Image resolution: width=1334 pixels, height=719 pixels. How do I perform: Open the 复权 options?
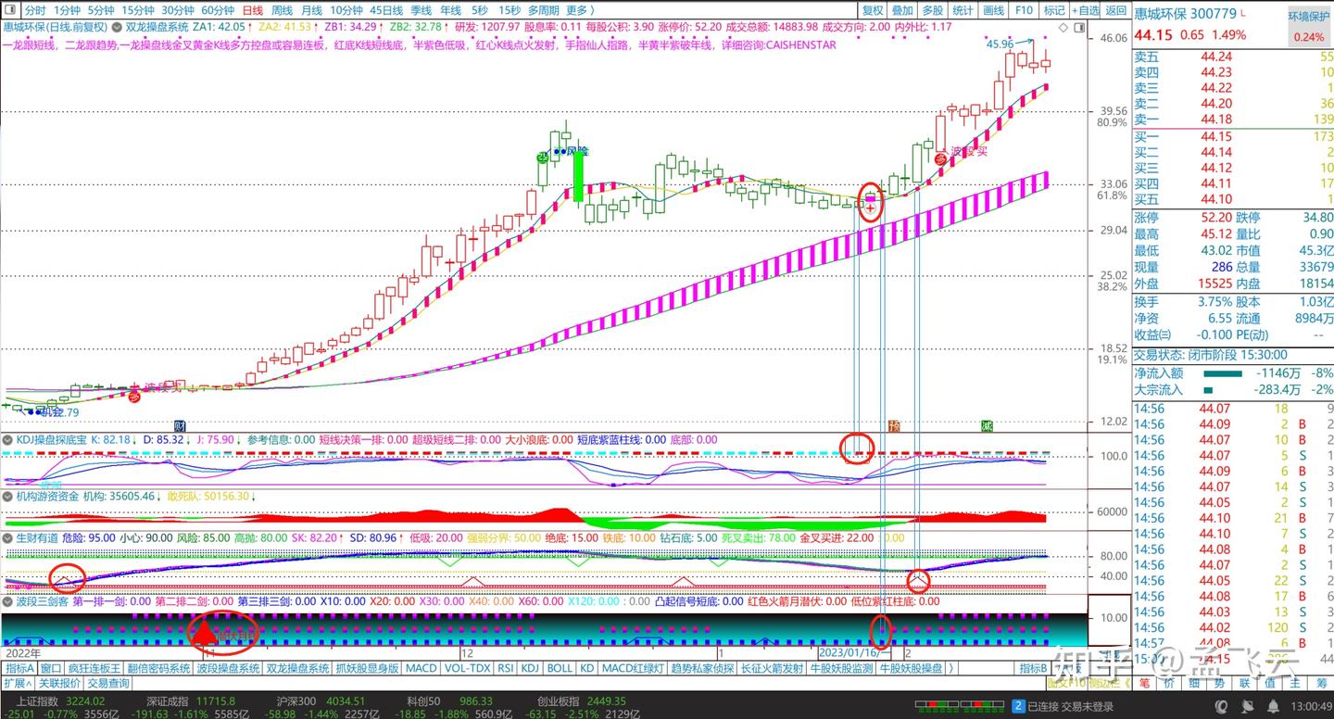(873, 10)
